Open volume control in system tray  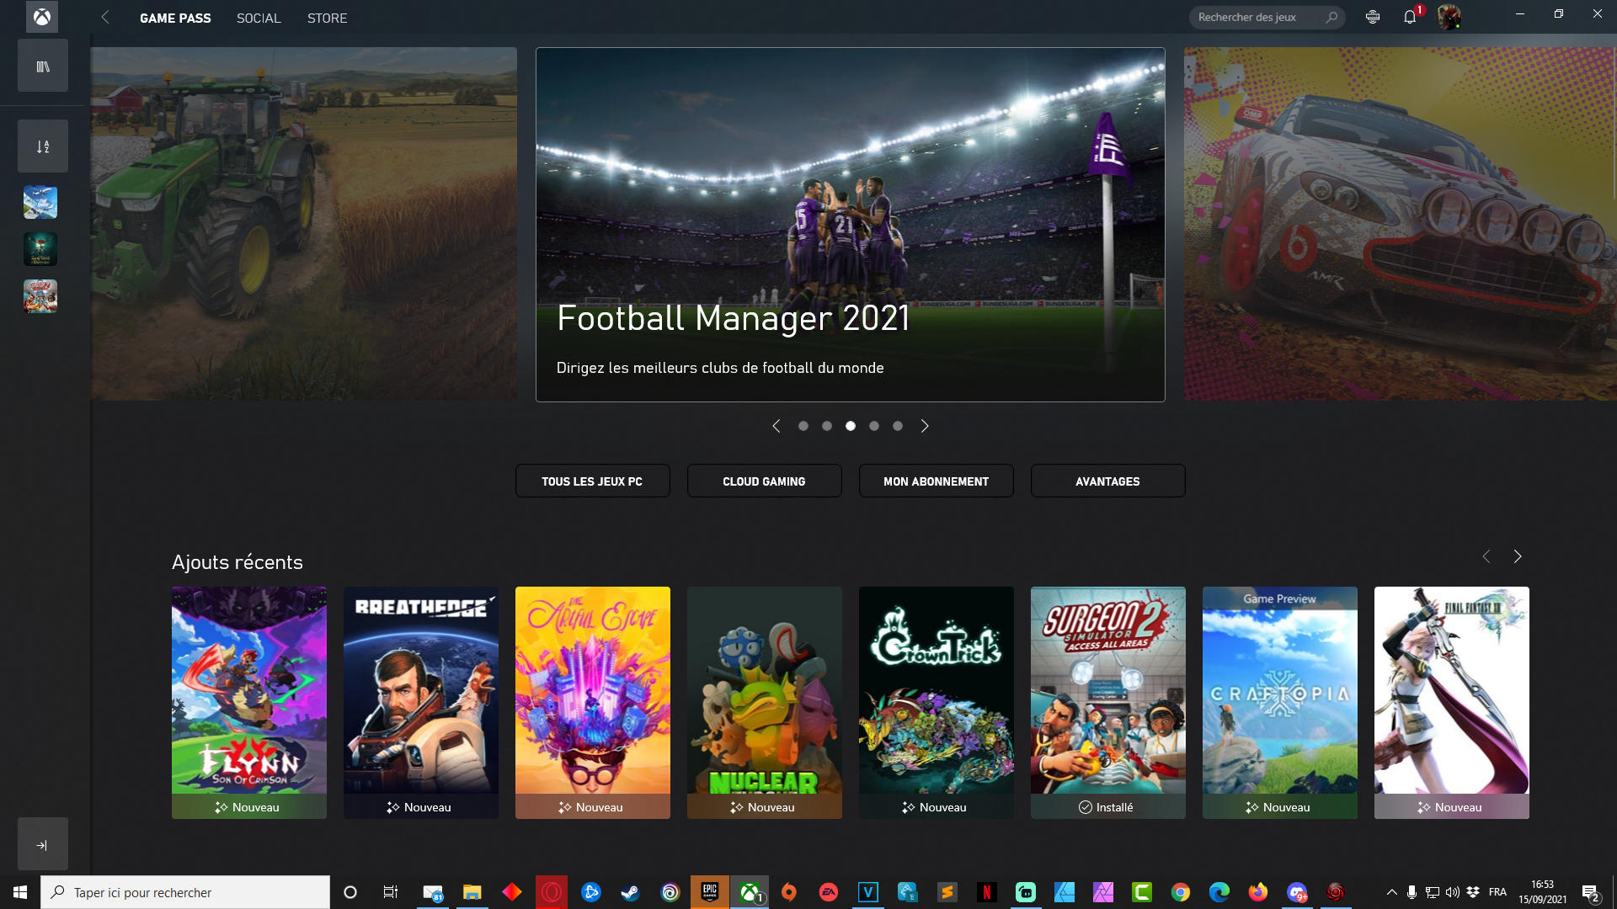[1453, 892]
